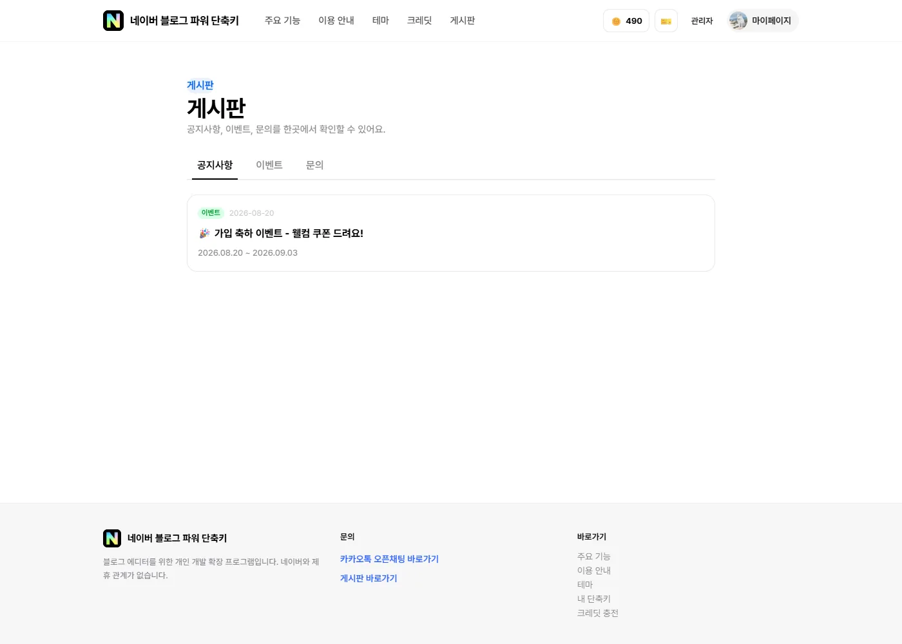
Task: Click the party popper emoji in post title
Action: 204,233
